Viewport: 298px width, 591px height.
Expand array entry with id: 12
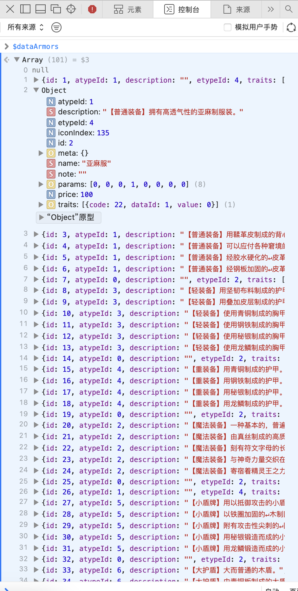coord(36,336)
